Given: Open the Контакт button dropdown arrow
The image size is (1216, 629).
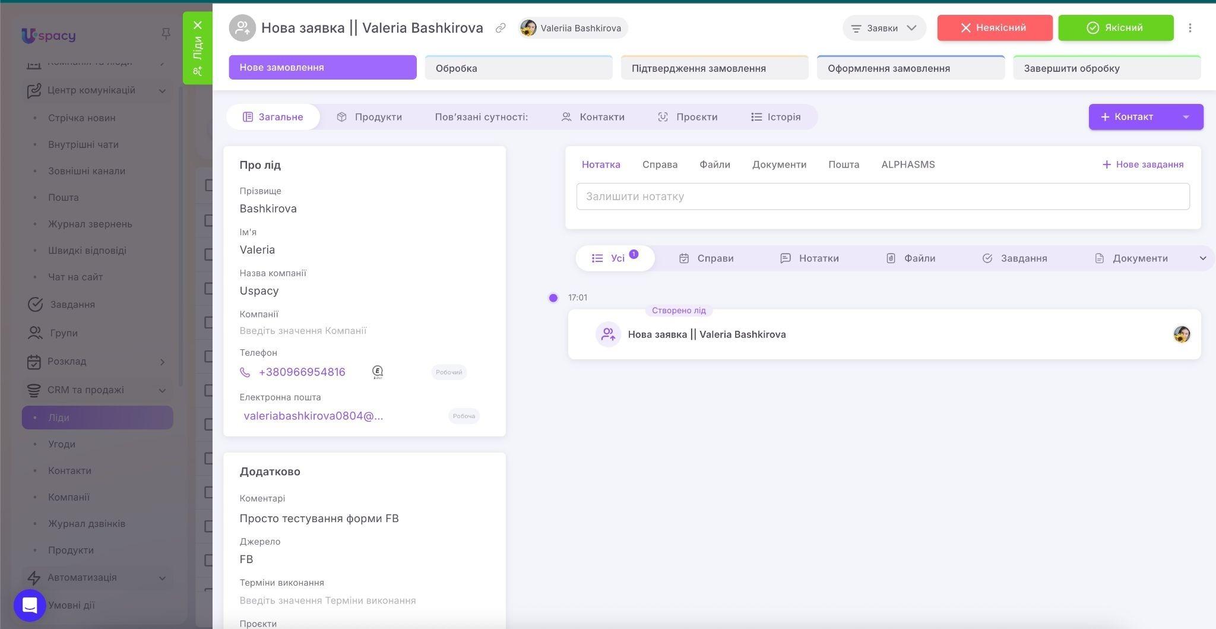Looking at the screenshot, I should click(1186, 117).
